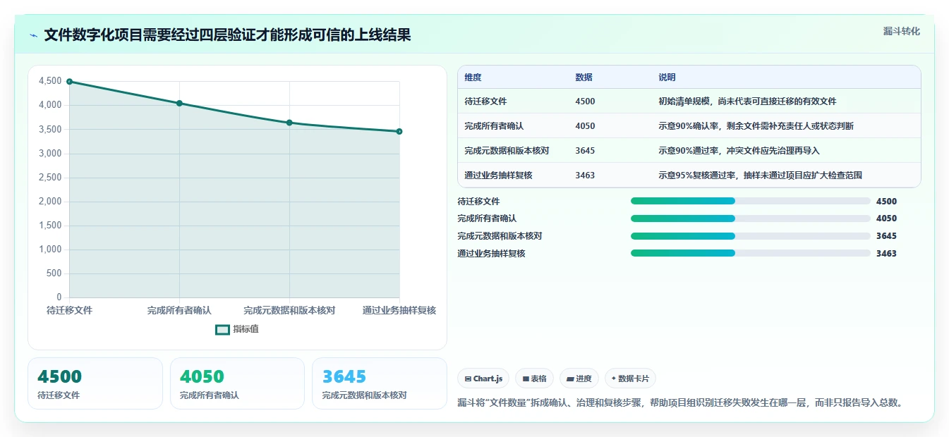Click the table icon in 表格 chip
949x437 pixels.
pos(526,378)
